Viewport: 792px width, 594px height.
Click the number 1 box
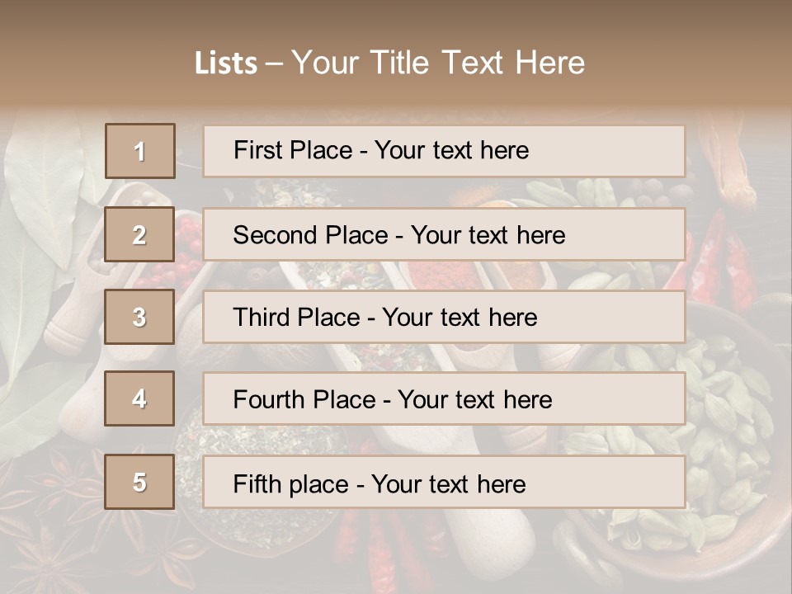pos(140,151)
